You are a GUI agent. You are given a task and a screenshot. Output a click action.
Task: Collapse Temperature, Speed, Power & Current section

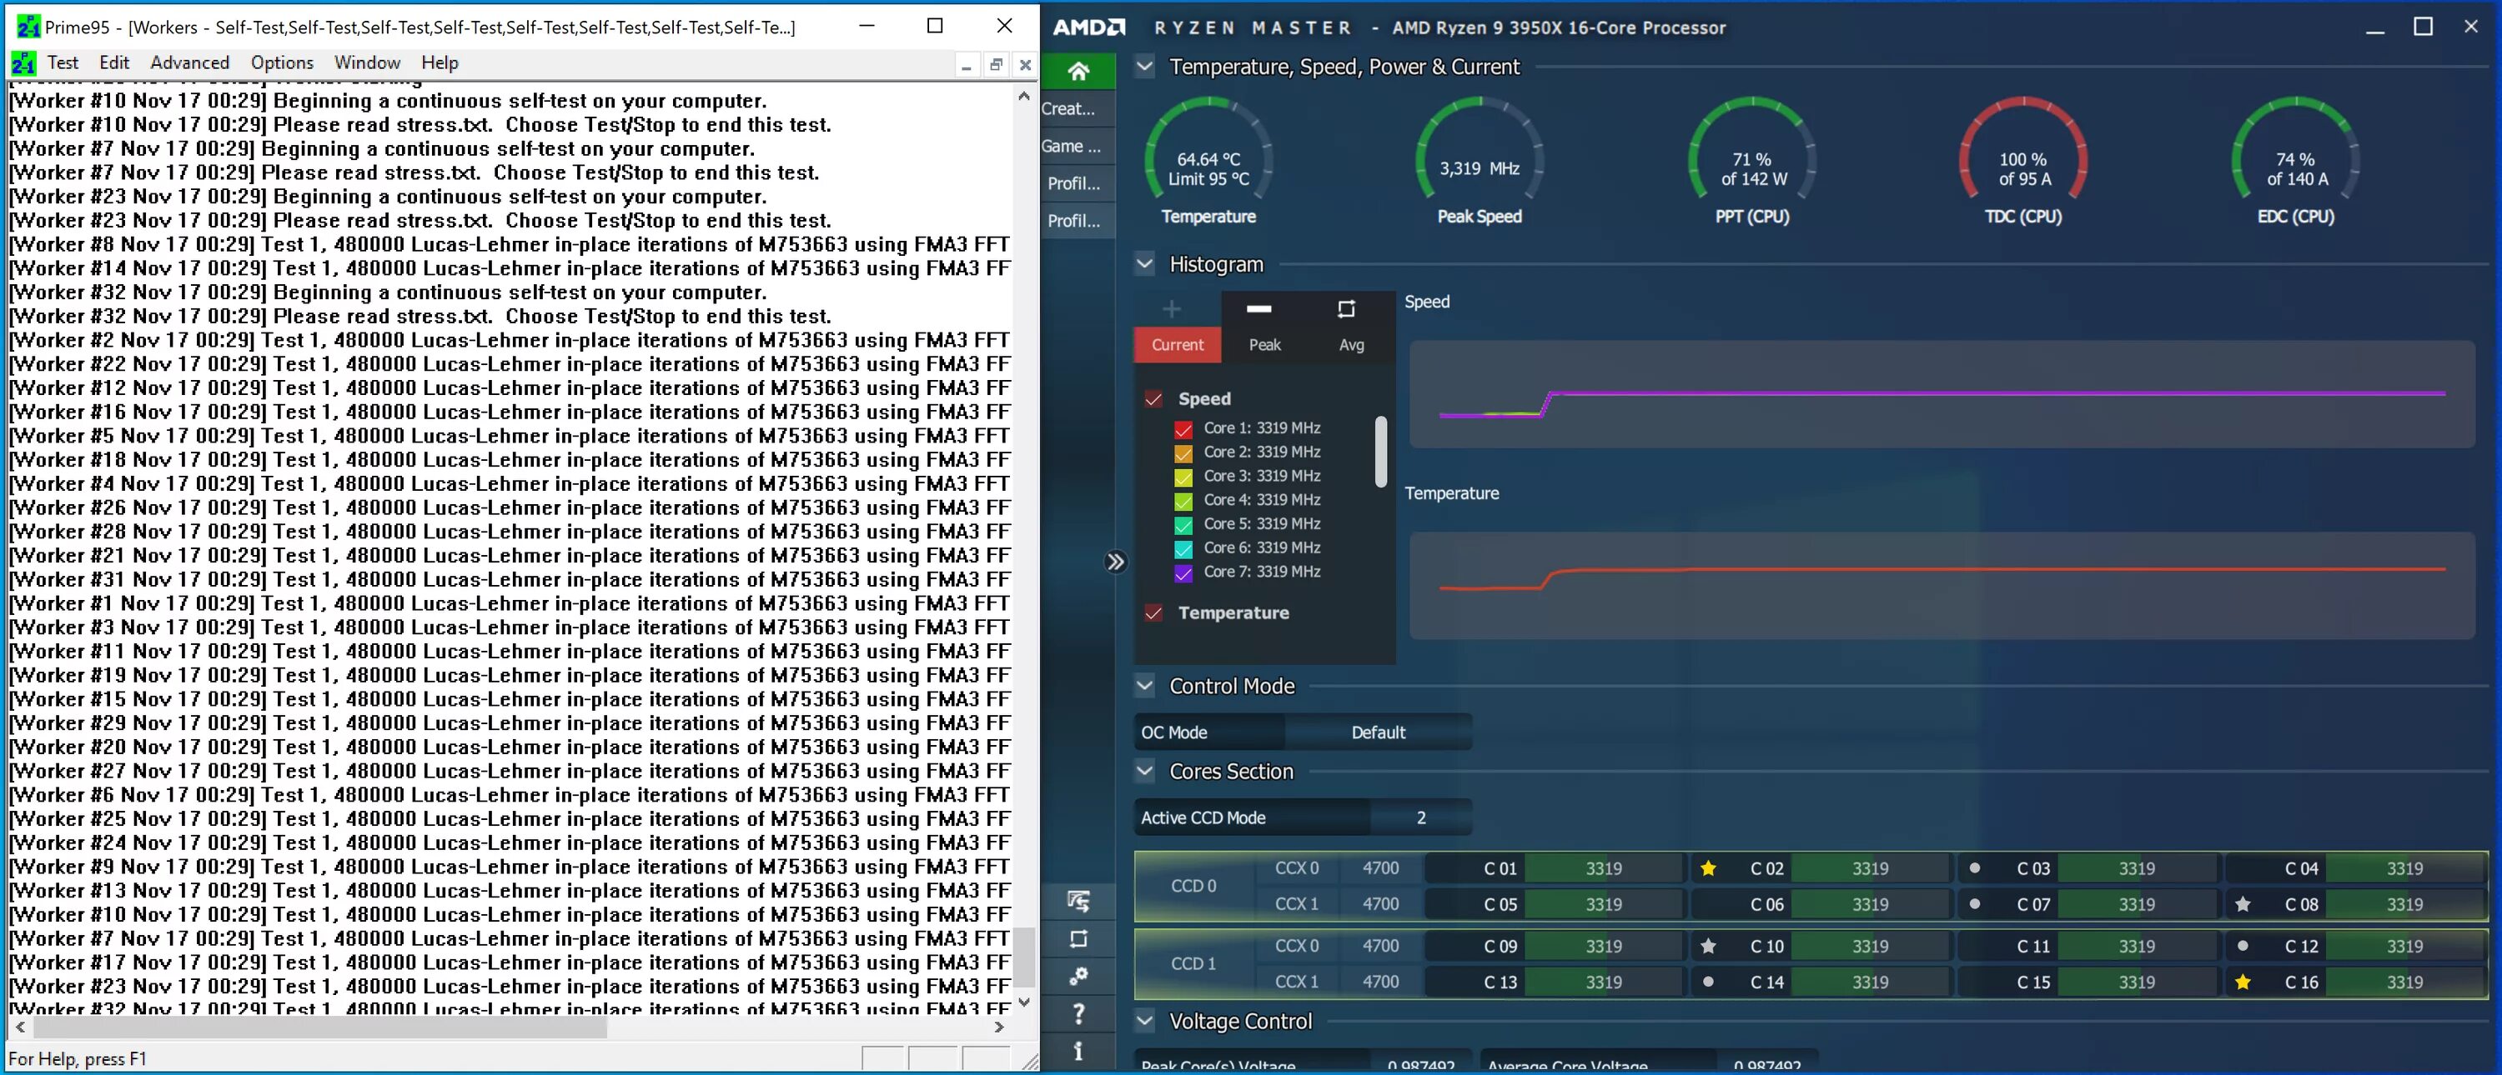1145,66
